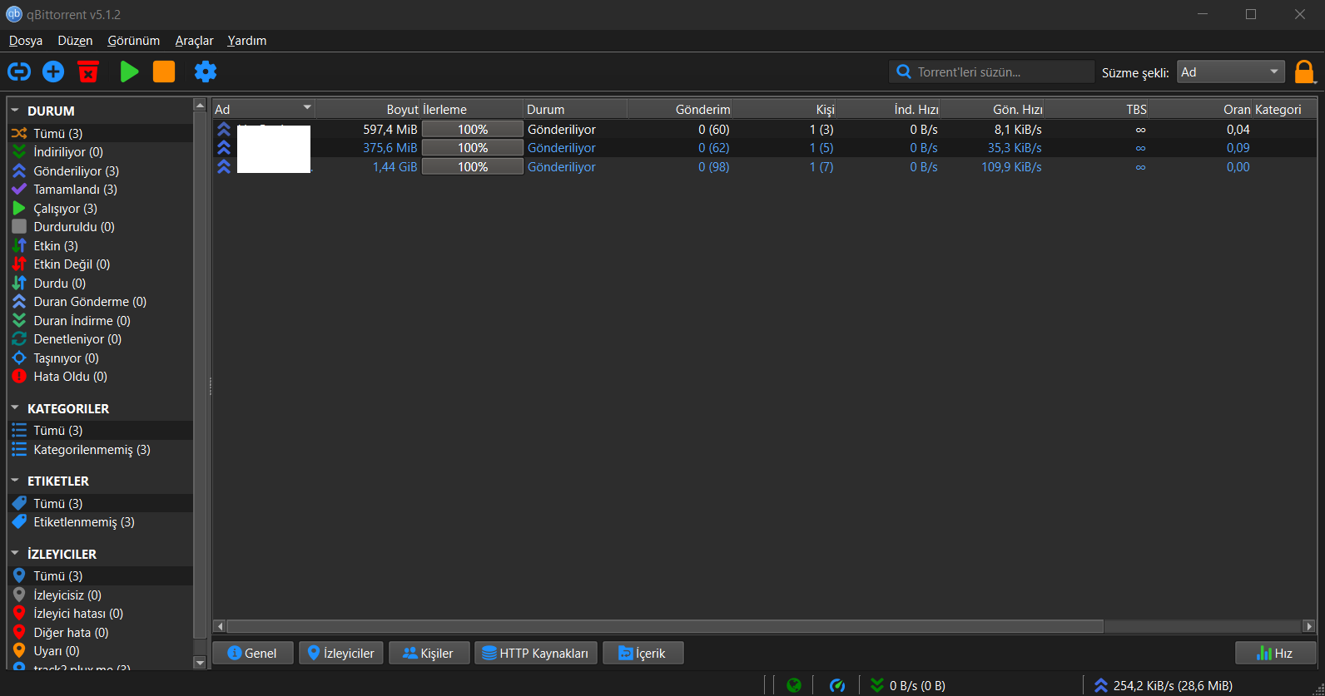Open the Araçlar menu
Screen dimensions: 1325x696
pos(194,41)
